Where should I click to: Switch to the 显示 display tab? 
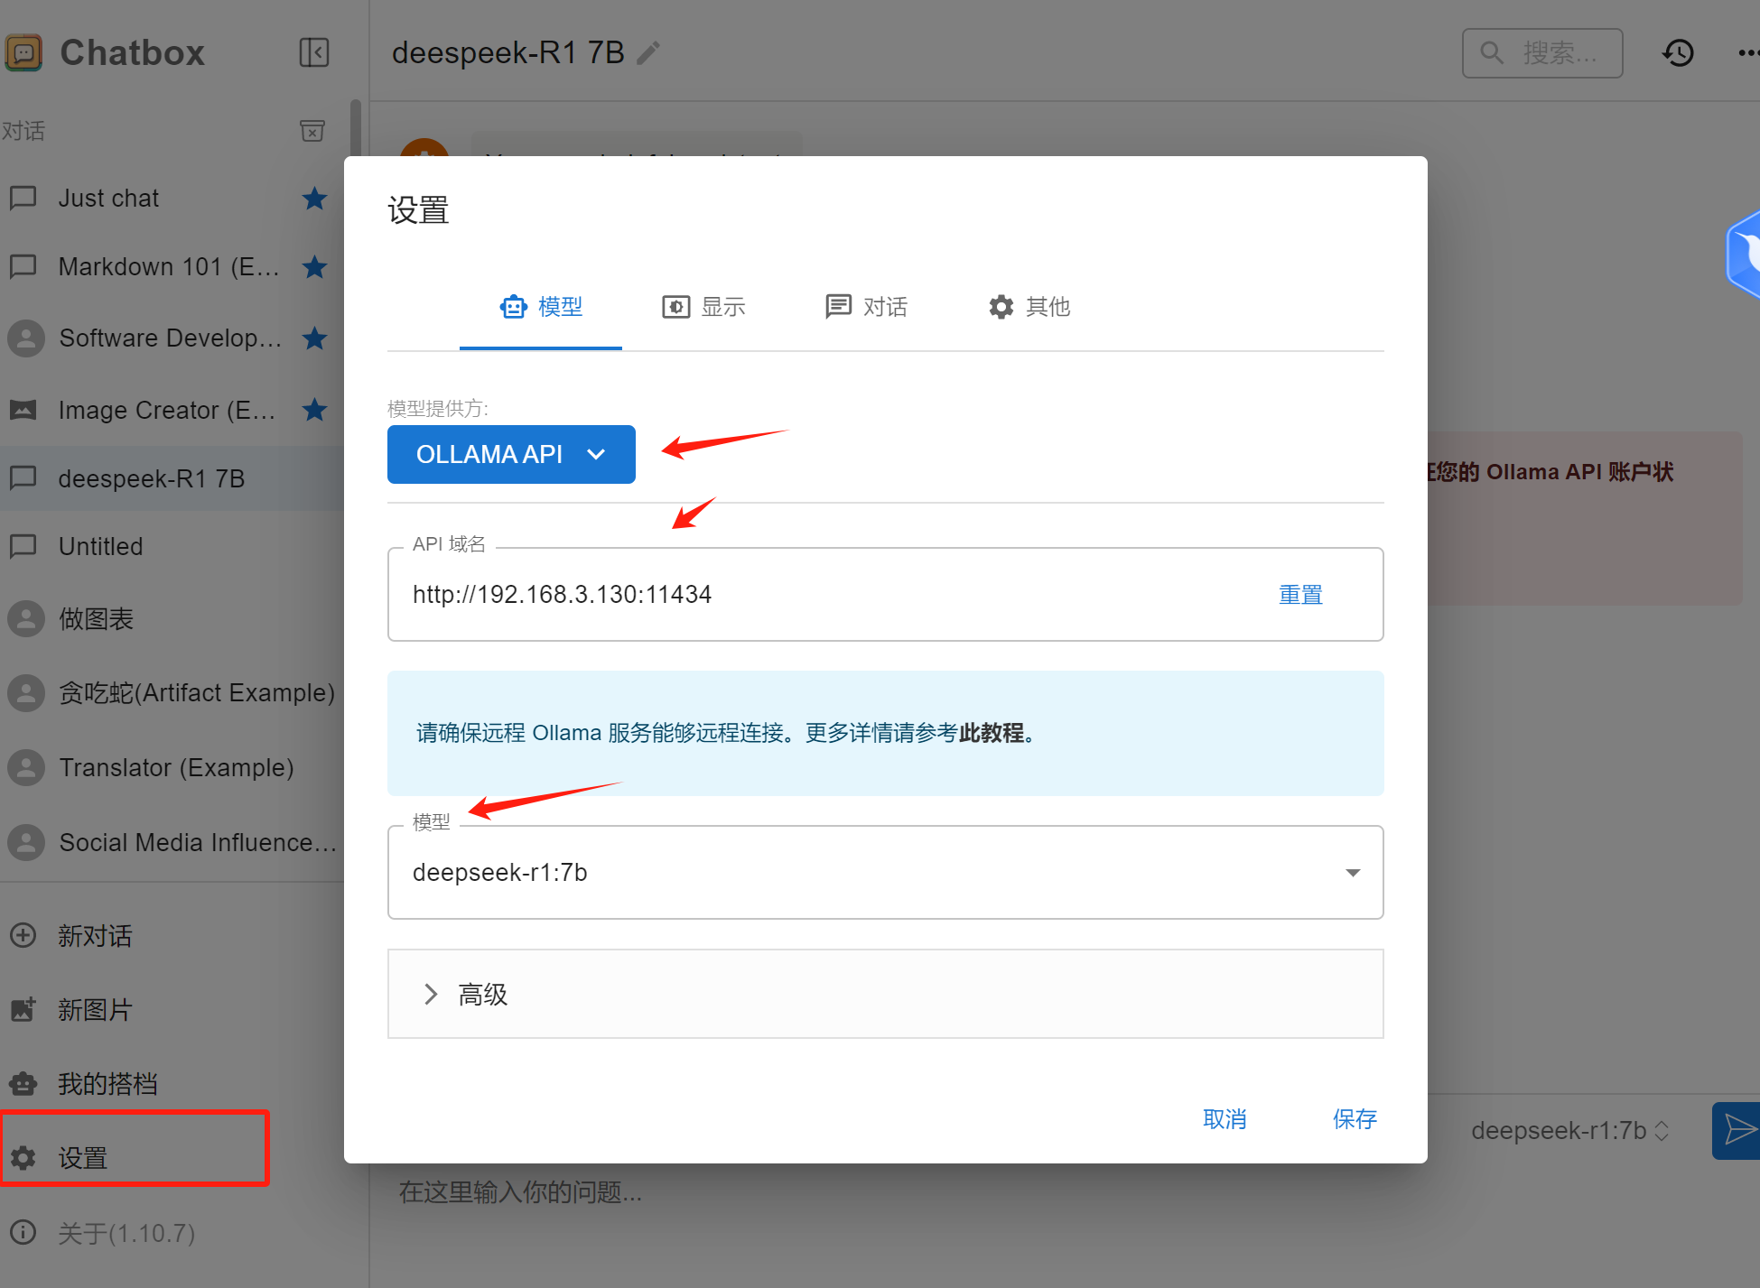pos(704,307)
